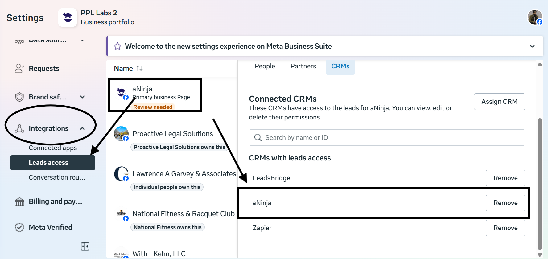
Task: Toggle the sidebar collapse panel icon
Action: [x=85, y=246]
